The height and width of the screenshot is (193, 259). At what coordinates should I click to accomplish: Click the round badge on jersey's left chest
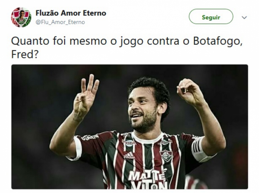(129, 143)
